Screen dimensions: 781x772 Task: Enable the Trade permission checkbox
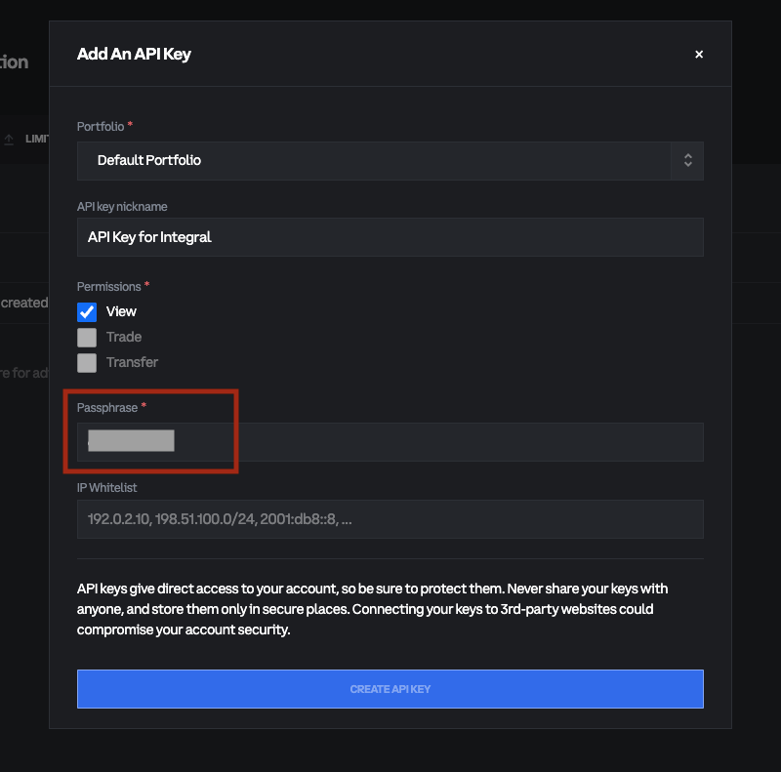(87, 337)
